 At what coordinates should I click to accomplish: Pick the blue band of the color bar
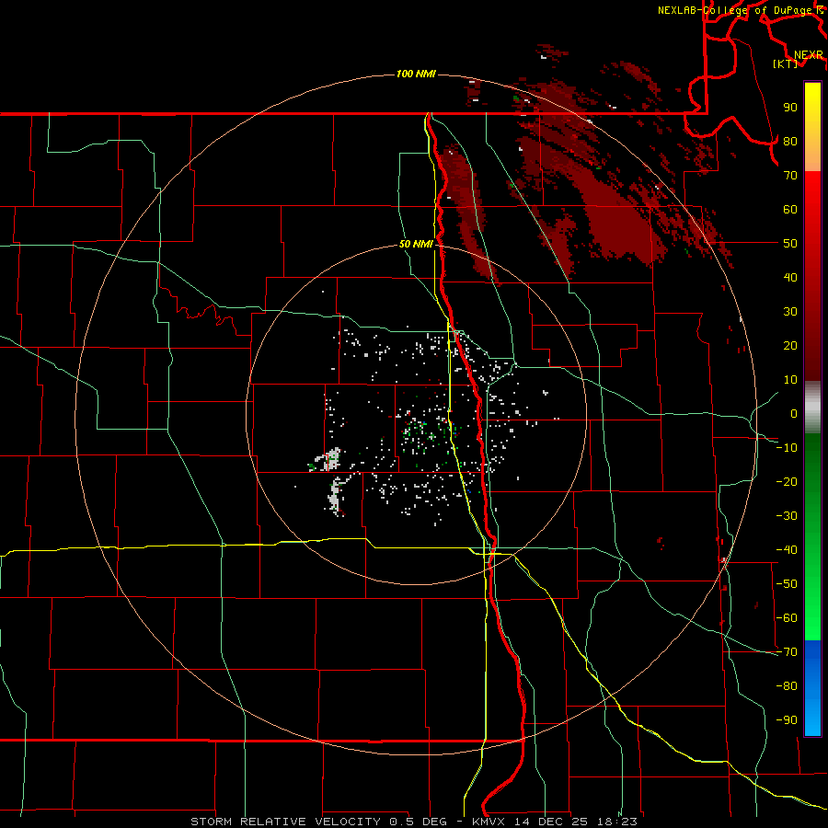point(812,688)
